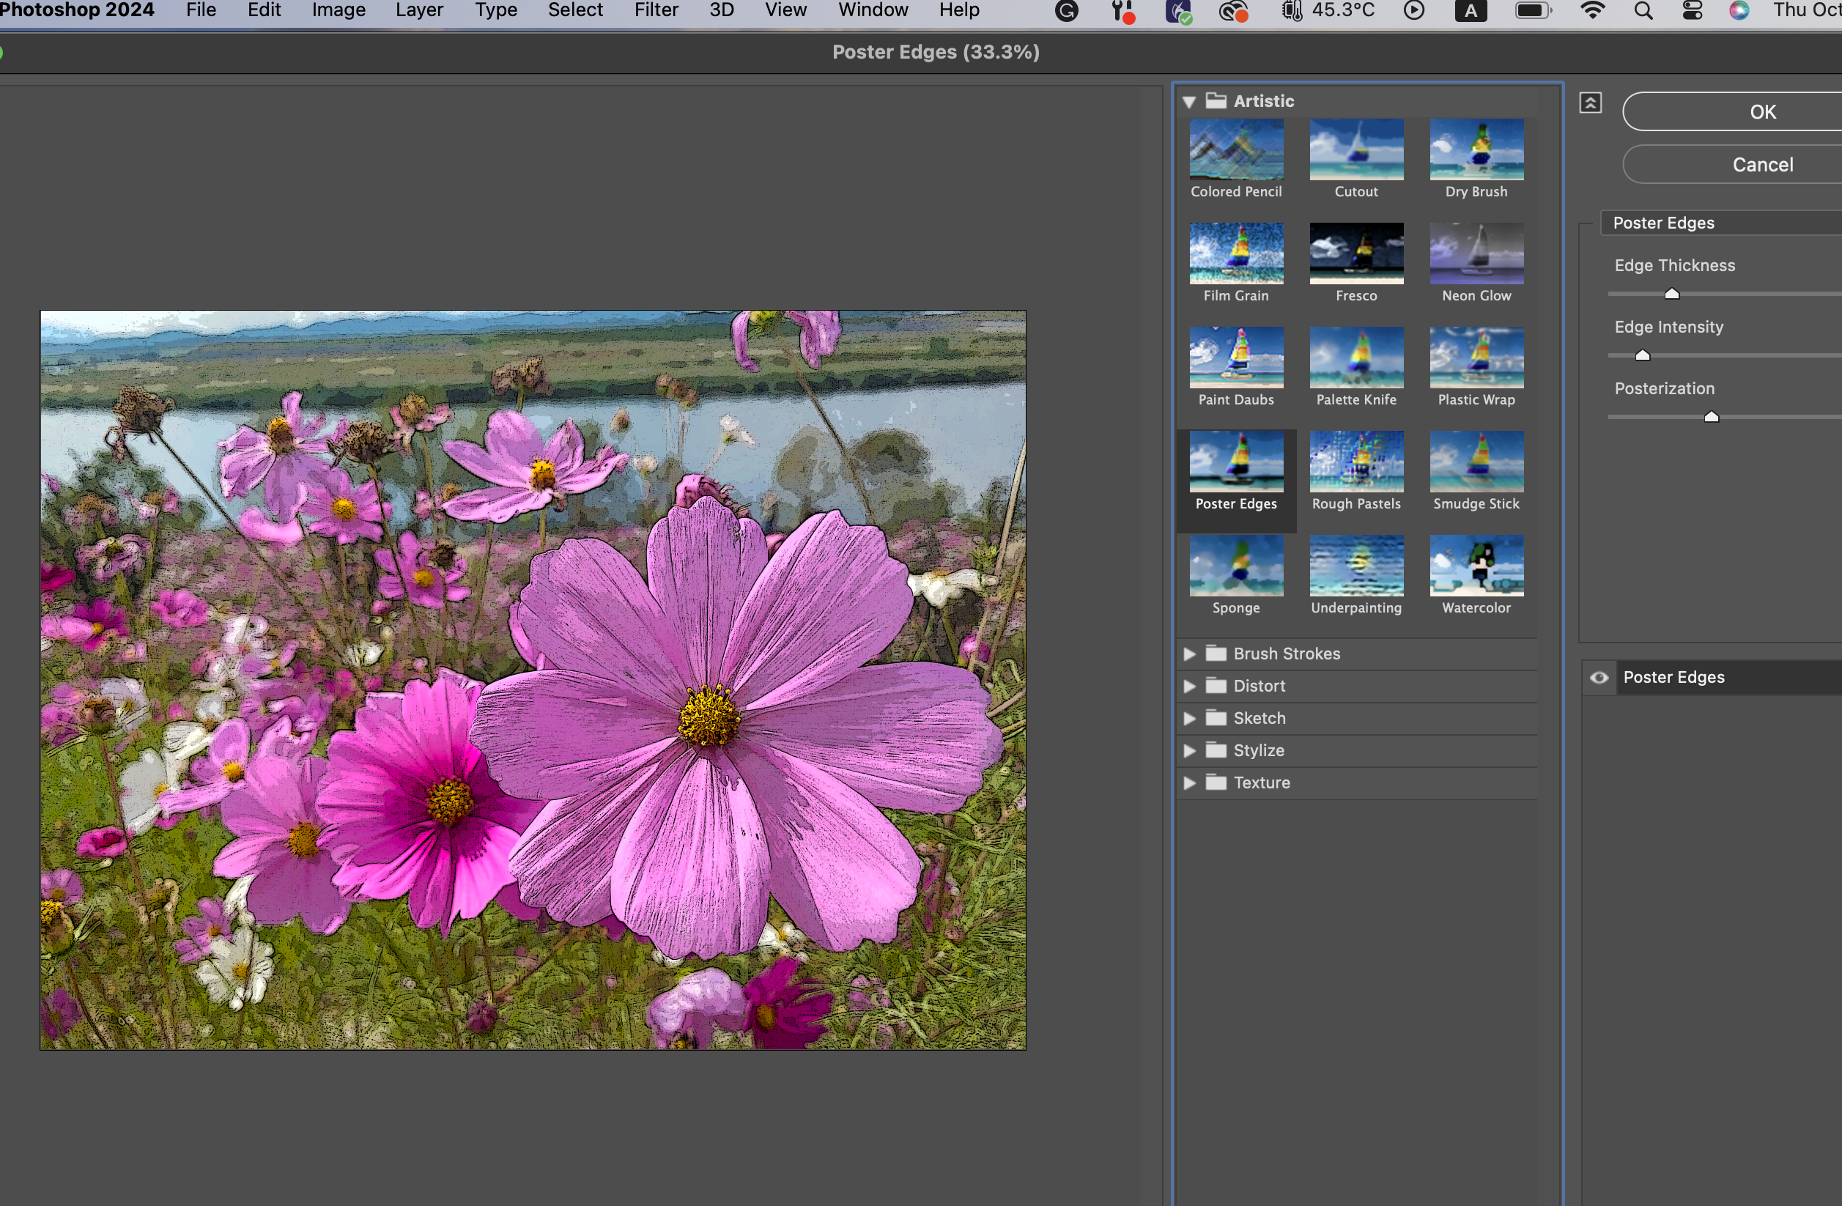Select the Colored Pencil filter thumbnail

1236,149
